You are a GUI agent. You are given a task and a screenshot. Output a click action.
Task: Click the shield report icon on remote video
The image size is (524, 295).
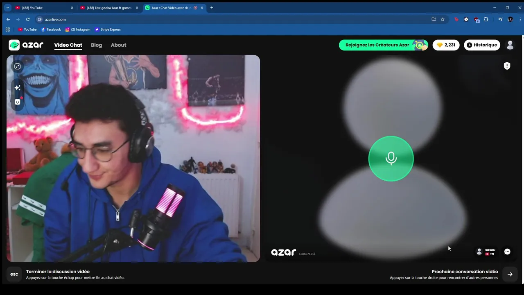507,66
